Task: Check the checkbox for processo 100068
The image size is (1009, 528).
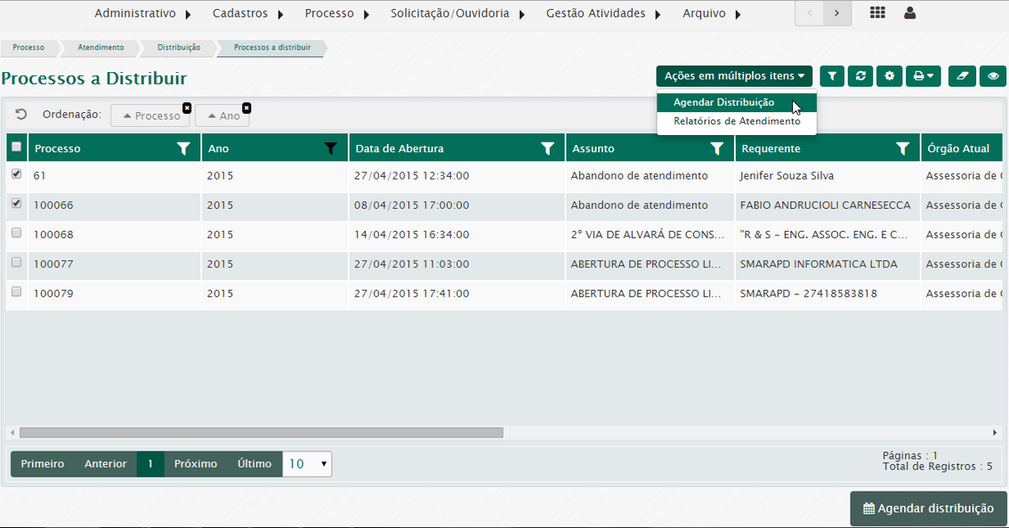Action: pyautogui.click(x=16, y=234)
